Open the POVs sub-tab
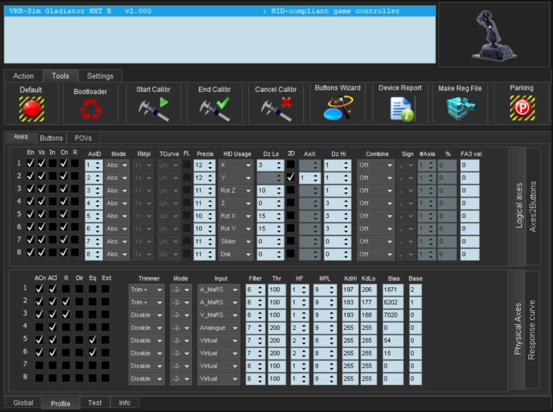This screenshot has width=553, height=412. click(83, 138)
